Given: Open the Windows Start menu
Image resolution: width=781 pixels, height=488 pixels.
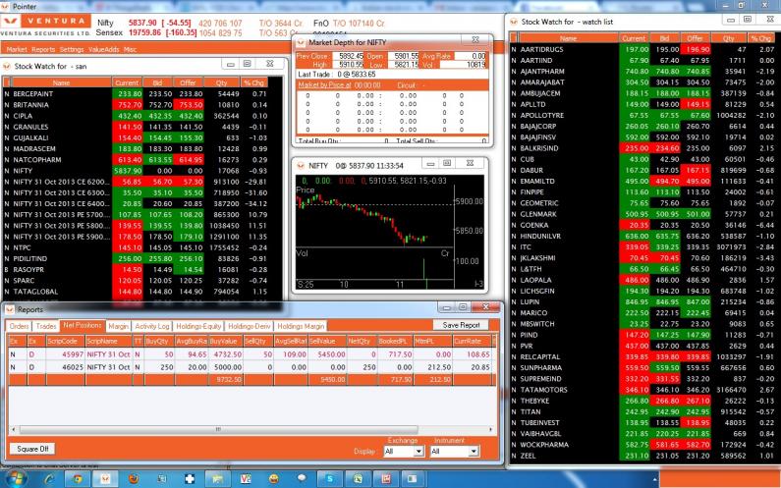Looking at the screenshot, I should (17, 478).
